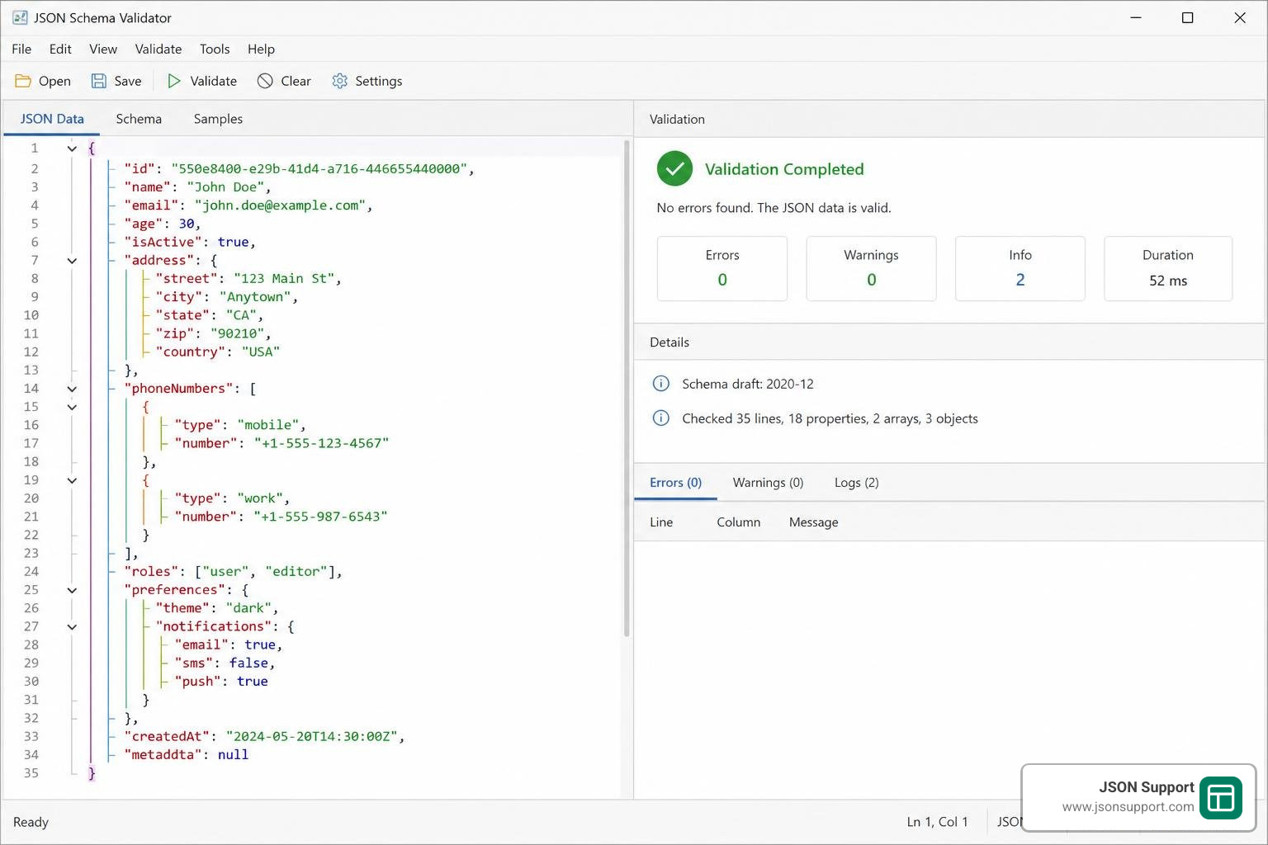Click the Clear toolbar label
1268x845 pixels.
tap(296, 81)
